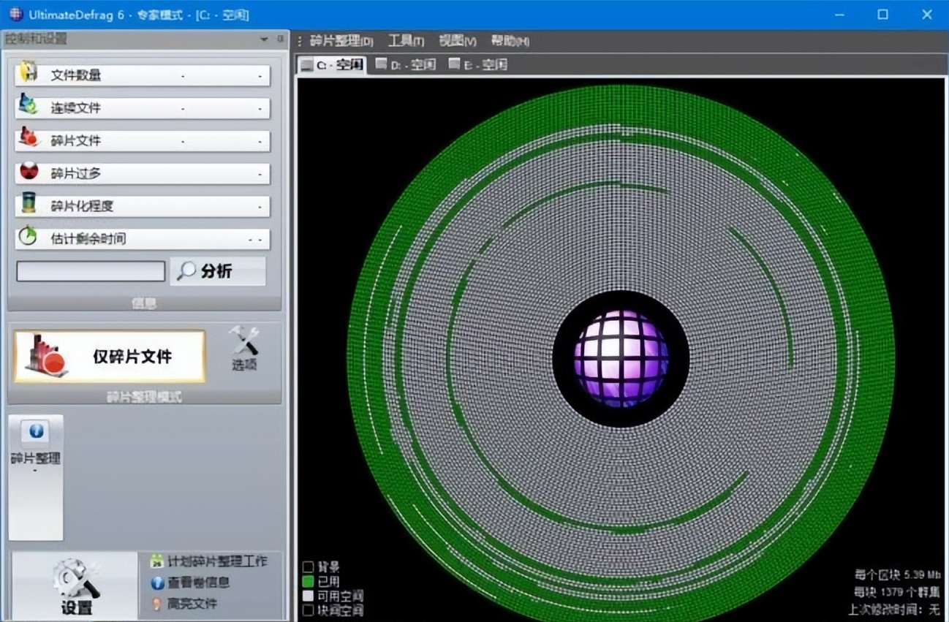The height and width of the screenshot is (622, 949).
Task: Click the 分析 analyze button
Action: (218, 271)
